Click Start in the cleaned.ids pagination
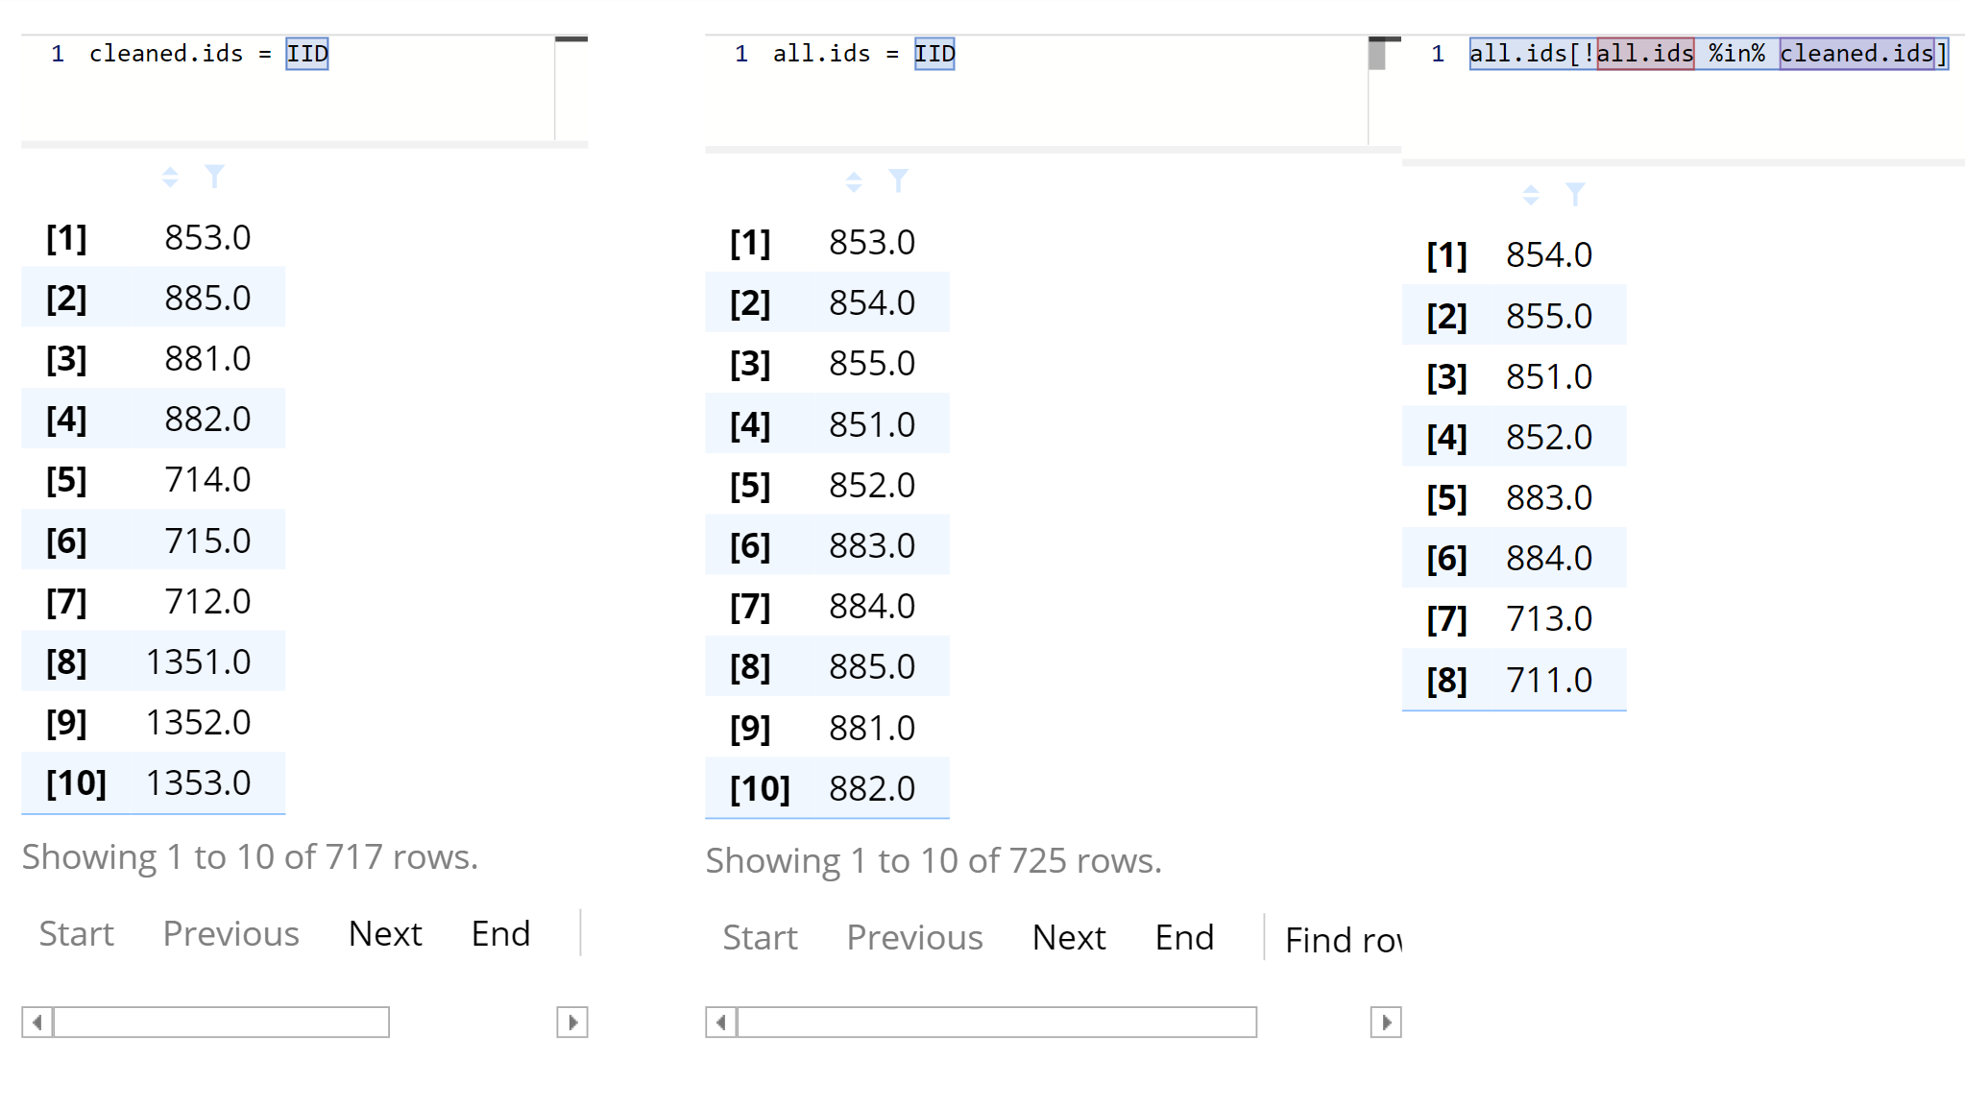Viewport: 1965px width, 1106px height. coord(76,933)
